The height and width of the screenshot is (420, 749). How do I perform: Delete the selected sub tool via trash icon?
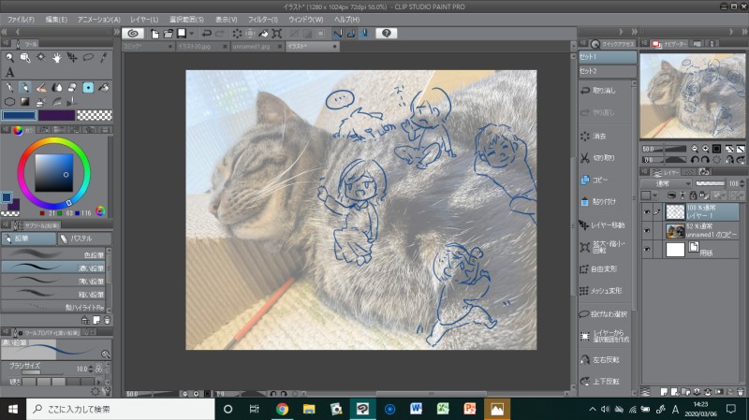pos(107,320)
